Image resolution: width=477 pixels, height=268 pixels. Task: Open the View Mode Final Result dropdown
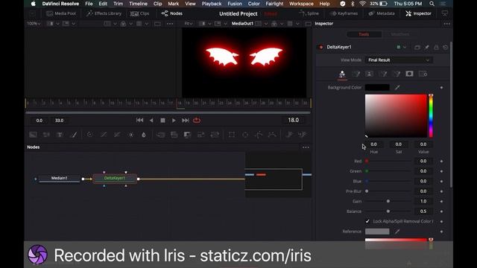point(399,60)
